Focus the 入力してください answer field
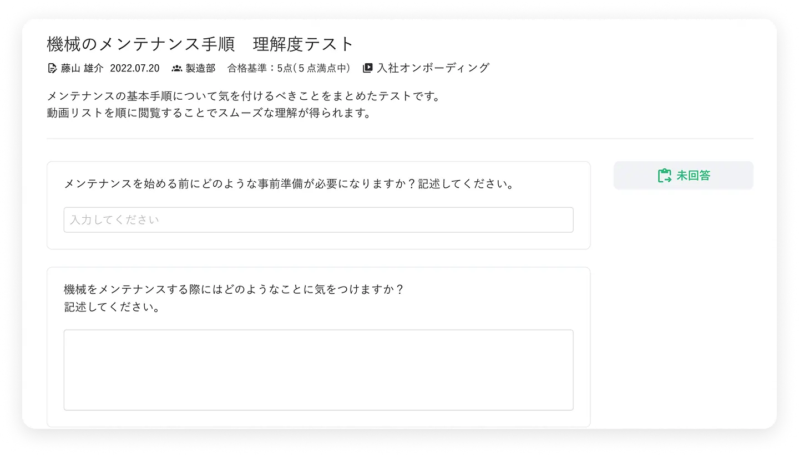This screenshot has height=455, width=799. tap(318, 220)
